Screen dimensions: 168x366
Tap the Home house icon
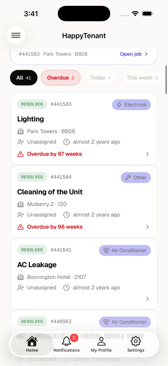click(32, 341)
